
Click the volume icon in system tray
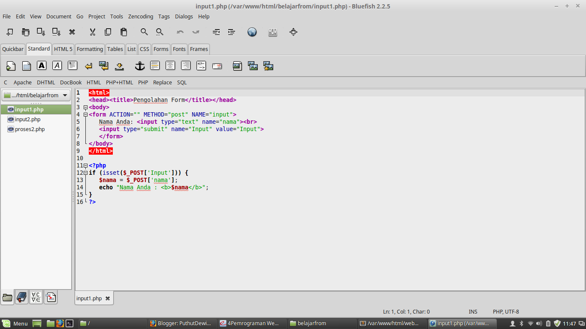pyautogui.click(x=539, y=323)
